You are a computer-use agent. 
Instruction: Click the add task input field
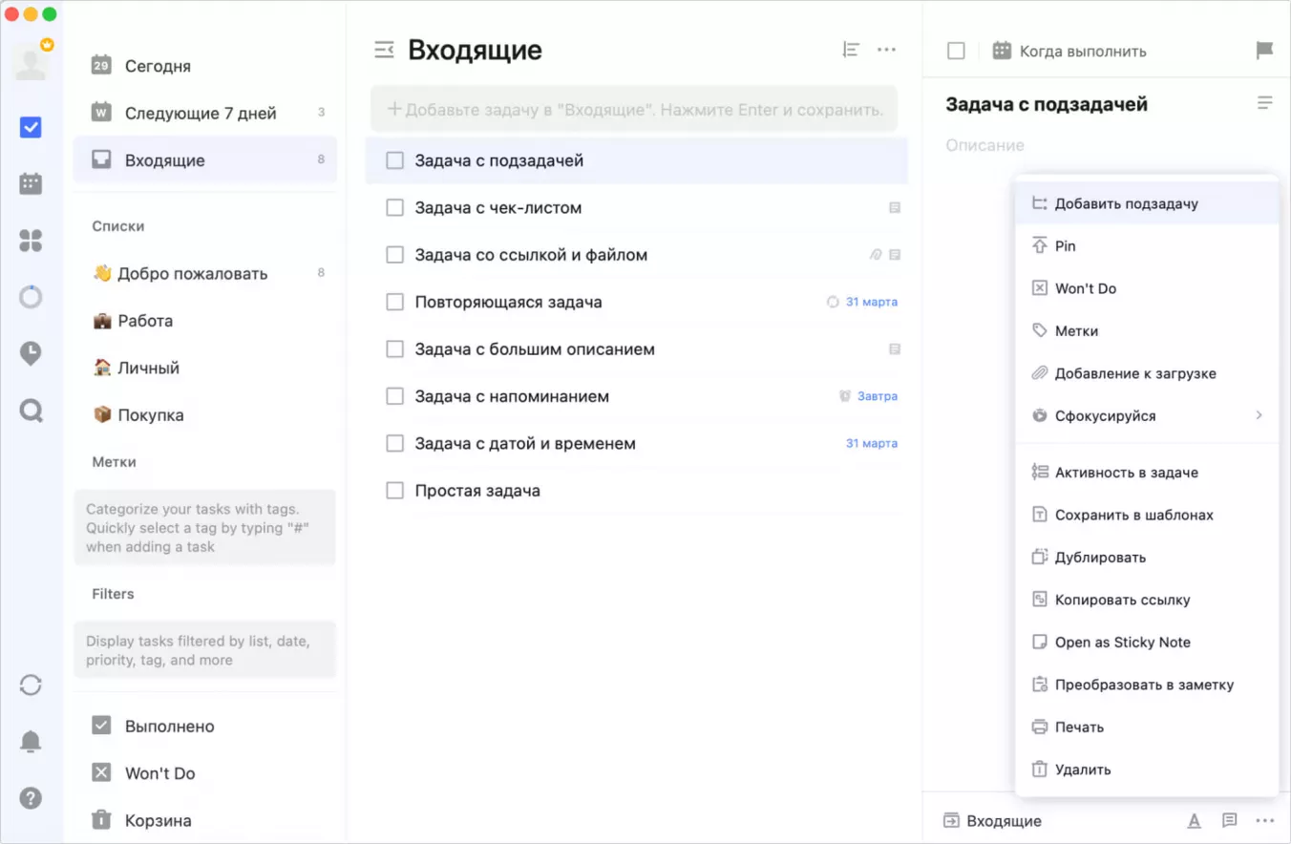[634, 109]
